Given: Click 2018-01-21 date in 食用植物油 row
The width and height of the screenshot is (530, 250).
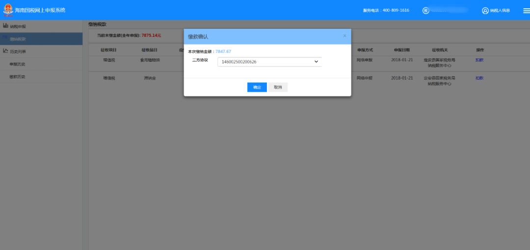Looking at the screenshot, I should coord(402,60).
